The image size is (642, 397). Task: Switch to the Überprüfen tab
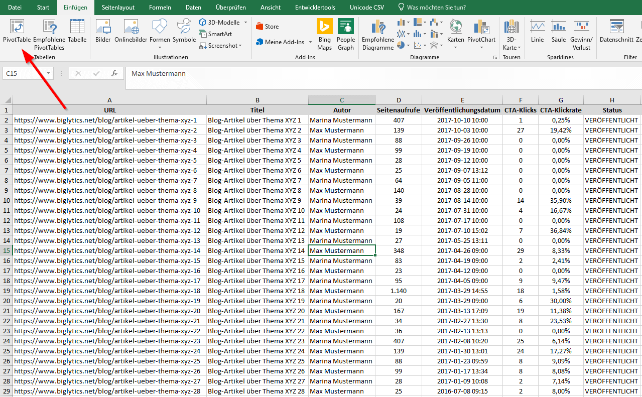230,8
